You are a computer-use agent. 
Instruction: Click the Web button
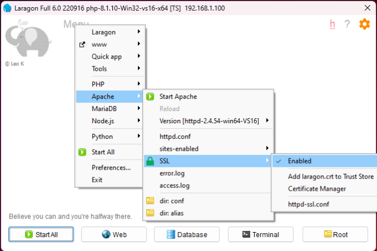pyautogui.click(x=114, y=234)
